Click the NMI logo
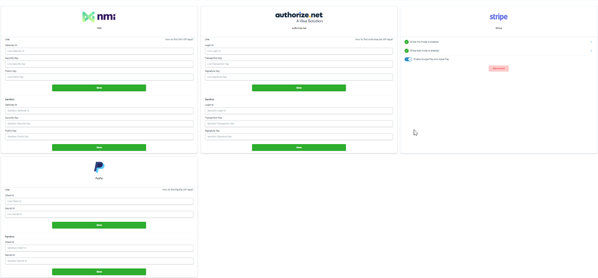The height and width of the screenshot is (278, 598). (x=99, y=17)
